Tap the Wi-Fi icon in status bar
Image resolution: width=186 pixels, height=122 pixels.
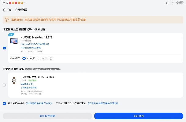click(x=178, y=2)
